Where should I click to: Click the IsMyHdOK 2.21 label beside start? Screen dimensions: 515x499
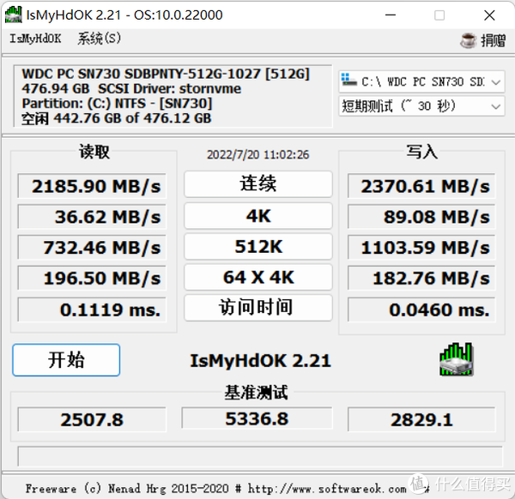260,361
